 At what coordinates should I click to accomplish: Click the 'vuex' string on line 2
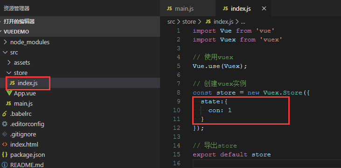tap(271, 40)
